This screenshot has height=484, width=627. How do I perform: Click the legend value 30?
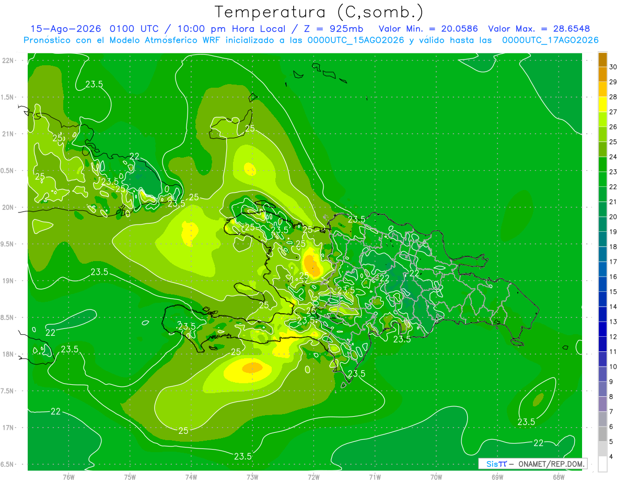click(613, 67)
